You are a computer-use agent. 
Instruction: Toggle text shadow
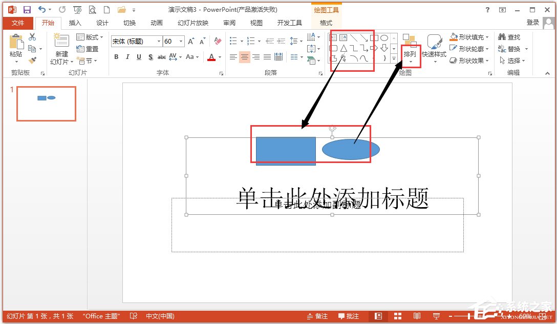(151, 57)
